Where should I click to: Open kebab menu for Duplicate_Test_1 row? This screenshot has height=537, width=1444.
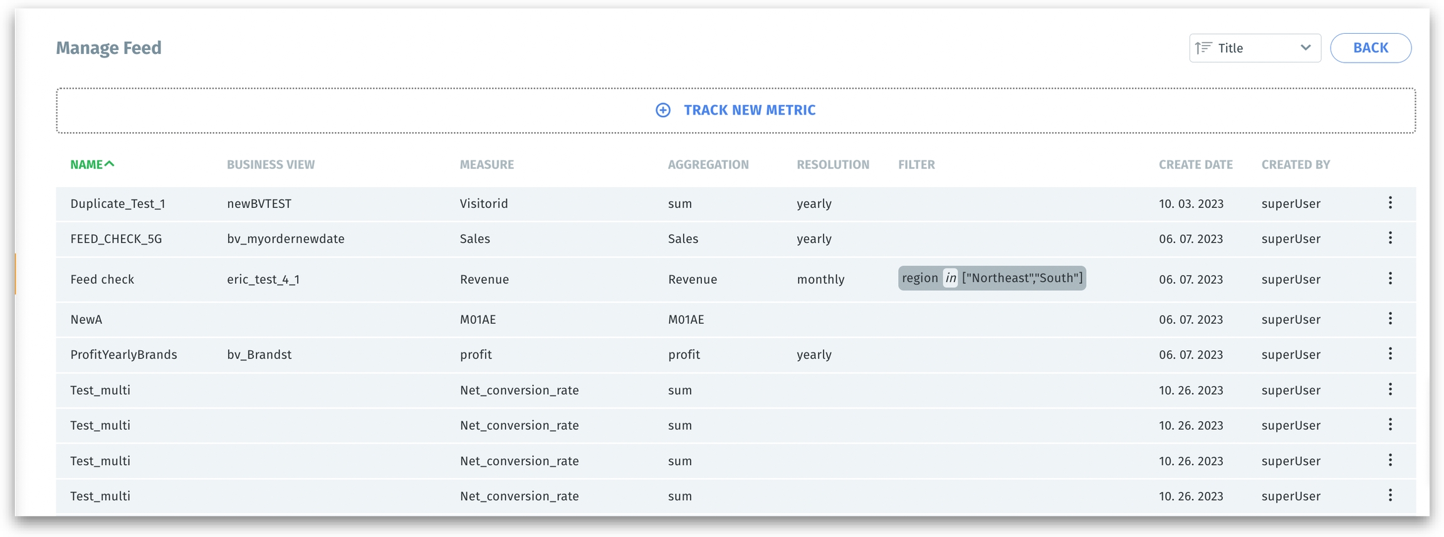(1389, 203)
